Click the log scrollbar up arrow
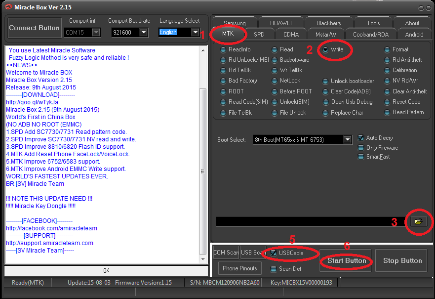The height and width of the screenshot is (299, 435). coord(203,50)
